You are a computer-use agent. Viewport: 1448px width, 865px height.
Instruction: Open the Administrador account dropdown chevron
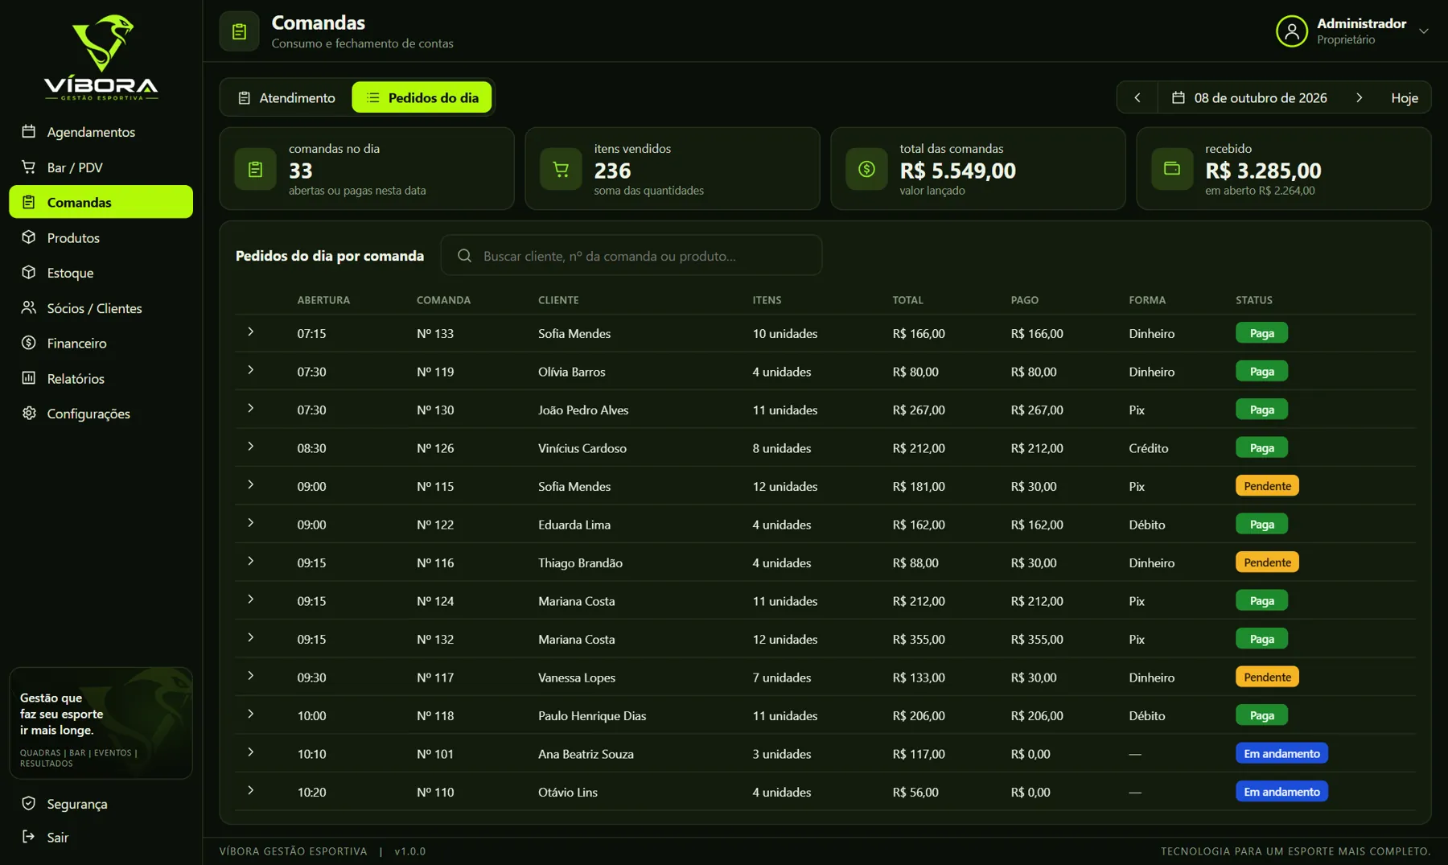pyautogui.click(x=1423, y=31)
